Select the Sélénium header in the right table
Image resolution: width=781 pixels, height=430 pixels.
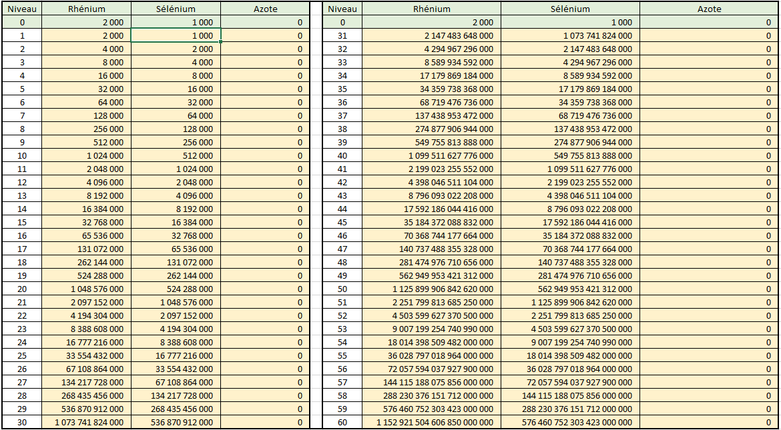(570, 9)
